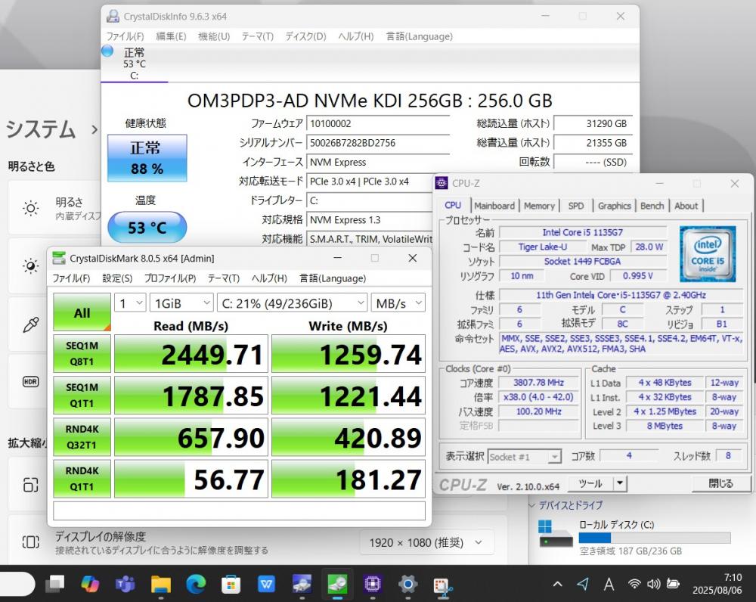756x602 pixels.
Task: Click the IME mode A indicator
Action: coord(609,584)
